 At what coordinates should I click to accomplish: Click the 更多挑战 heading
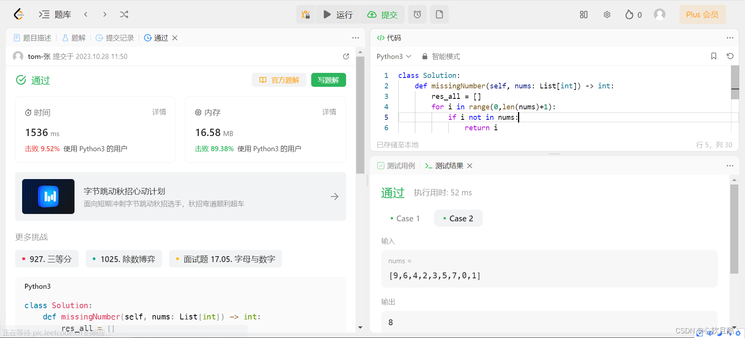coord(31,237)
